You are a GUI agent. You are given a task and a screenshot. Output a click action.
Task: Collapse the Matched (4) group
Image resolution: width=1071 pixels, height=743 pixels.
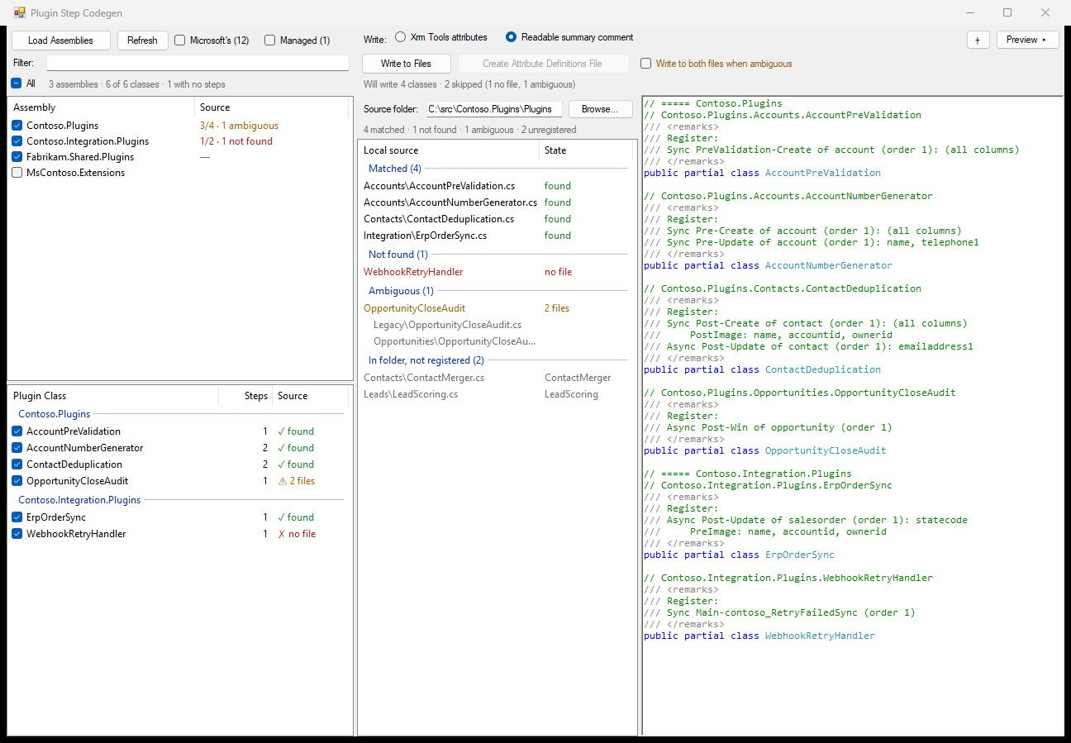[394, 169]
